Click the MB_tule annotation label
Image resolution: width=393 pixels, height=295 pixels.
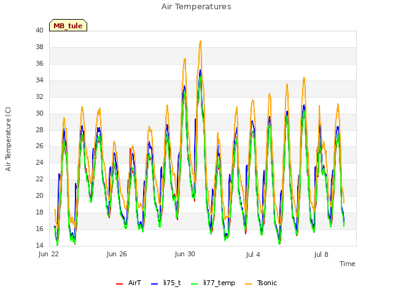tap(68, 25)
